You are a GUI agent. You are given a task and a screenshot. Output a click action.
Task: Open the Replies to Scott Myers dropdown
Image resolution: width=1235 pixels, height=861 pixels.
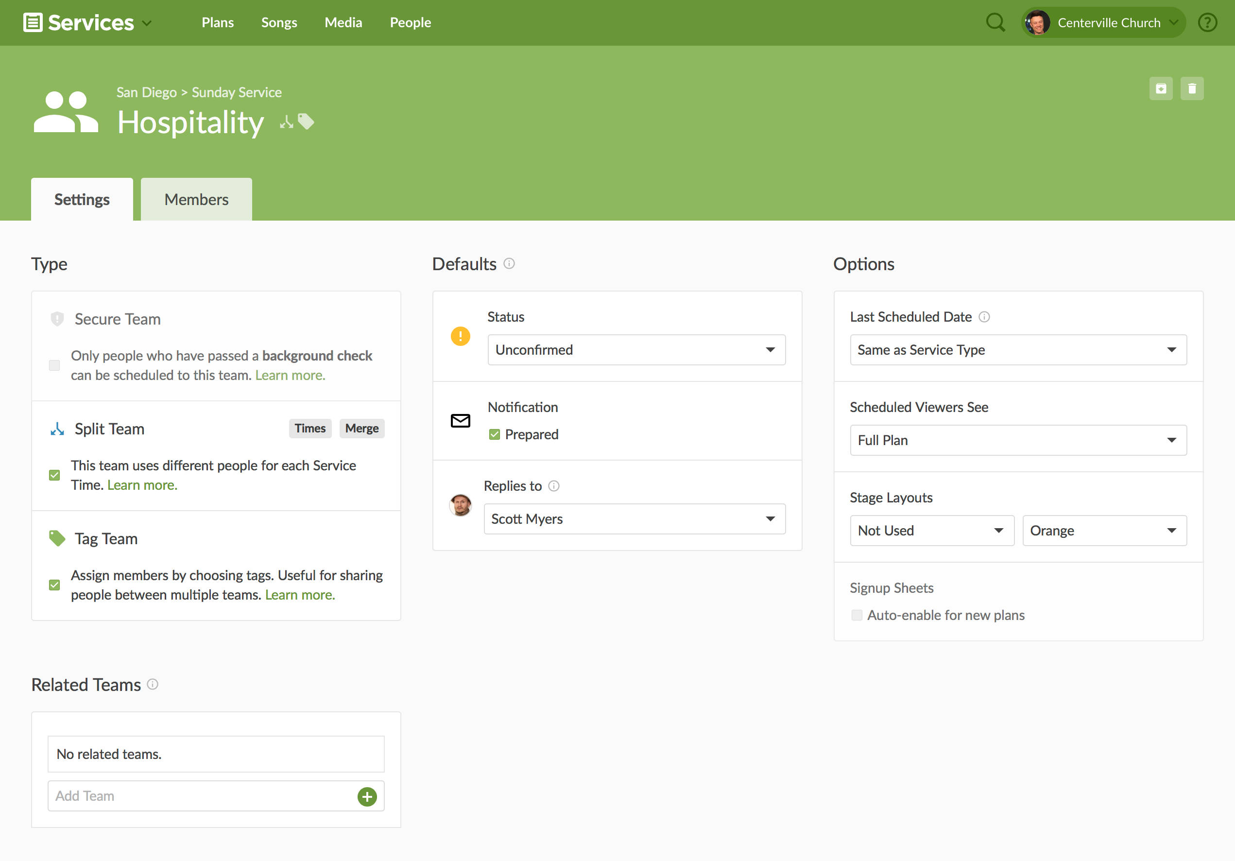634,519
